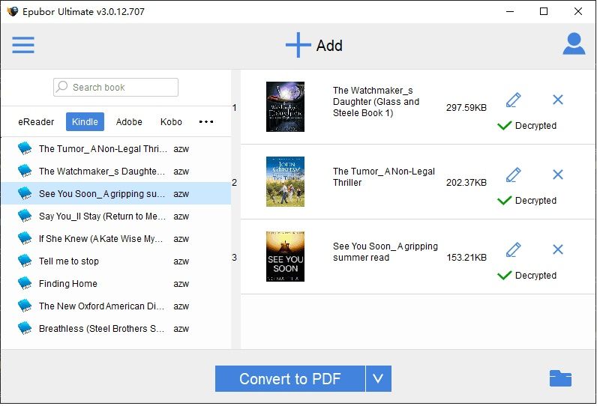Switch to the eReader tab
Image resolution: width=597 pixels, height=406 pixels.
(36, 121)
